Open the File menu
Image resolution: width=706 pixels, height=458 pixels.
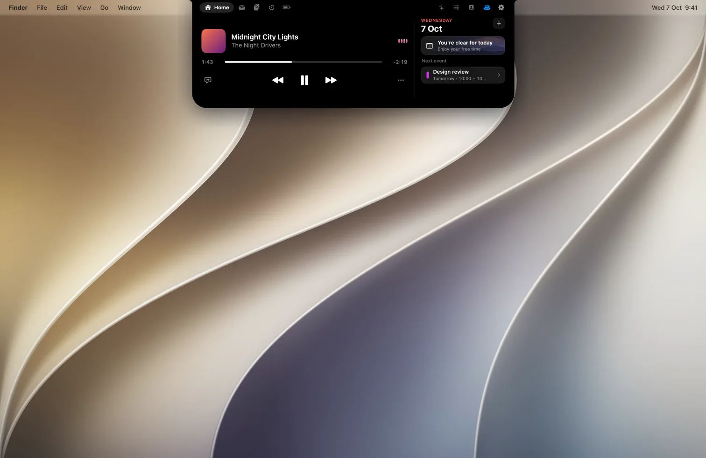42,7
